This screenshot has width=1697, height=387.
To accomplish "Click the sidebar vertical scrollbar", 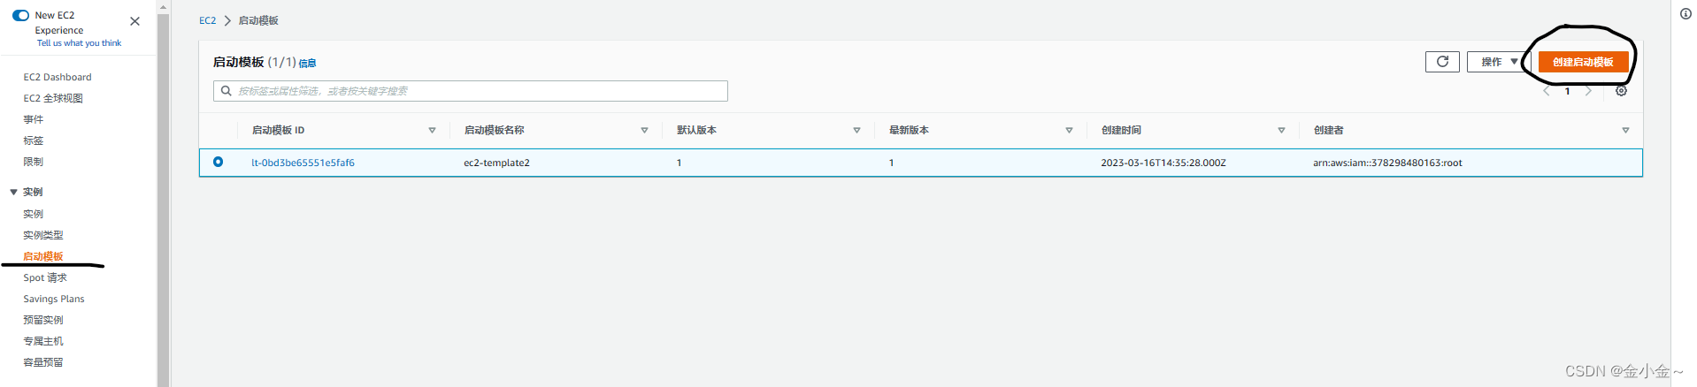I will click(x=163, y=200).
